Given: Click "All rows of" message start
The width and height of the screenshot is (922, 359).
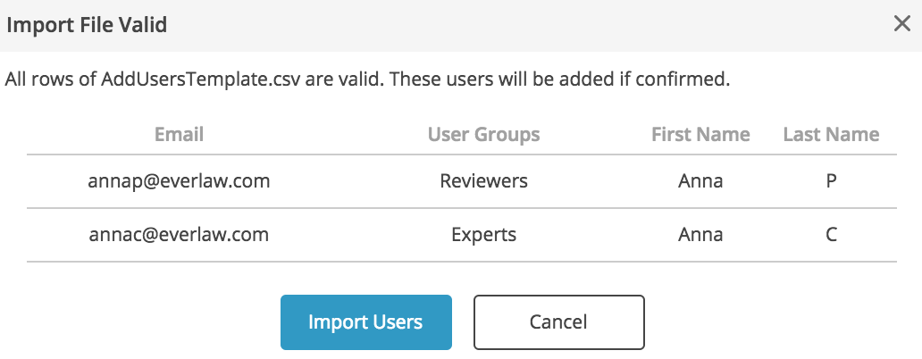Looking at the screenshot, I should pyautogui.click(x=50, y=79).
